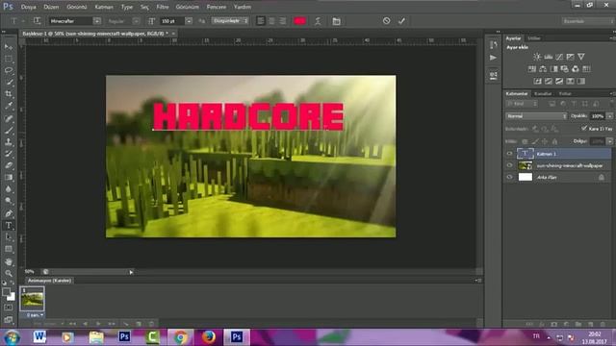Right align the text
The height and width of the screenshot is (346, 616).
coord(283,21)
